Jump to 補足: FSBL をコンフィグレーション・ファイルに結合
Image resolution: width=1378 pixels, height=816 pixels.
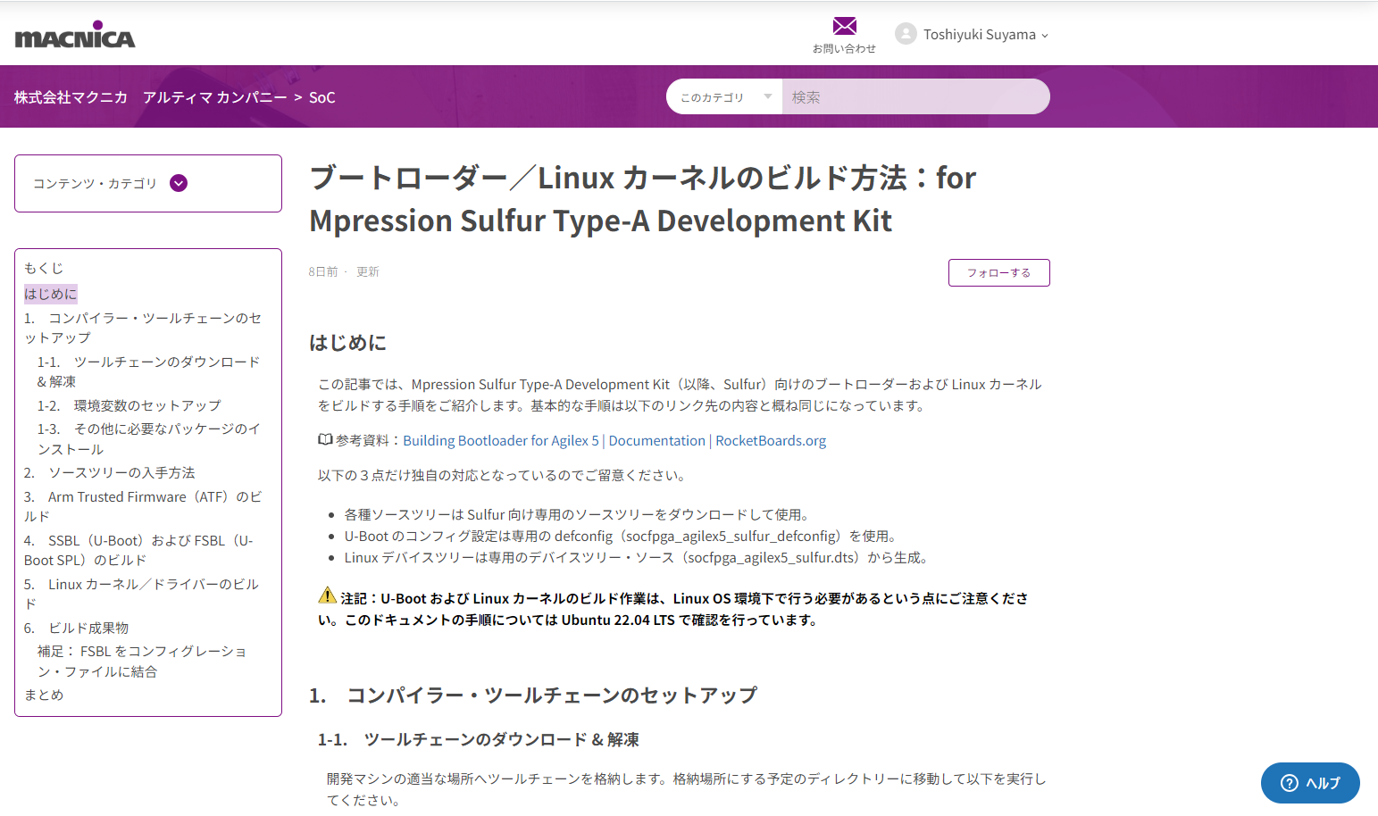pyautogui.click(x=142, y=662)
